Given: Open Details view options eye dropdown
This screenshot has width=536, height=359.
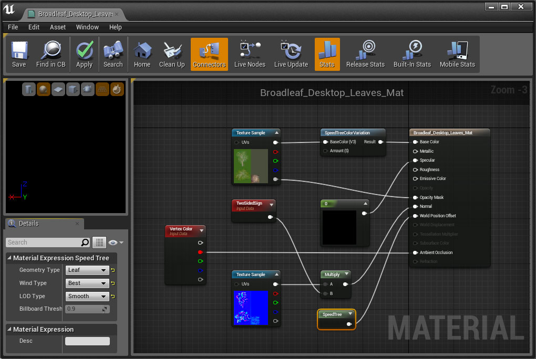Looking at the screenshot, I should pos(116,242).
